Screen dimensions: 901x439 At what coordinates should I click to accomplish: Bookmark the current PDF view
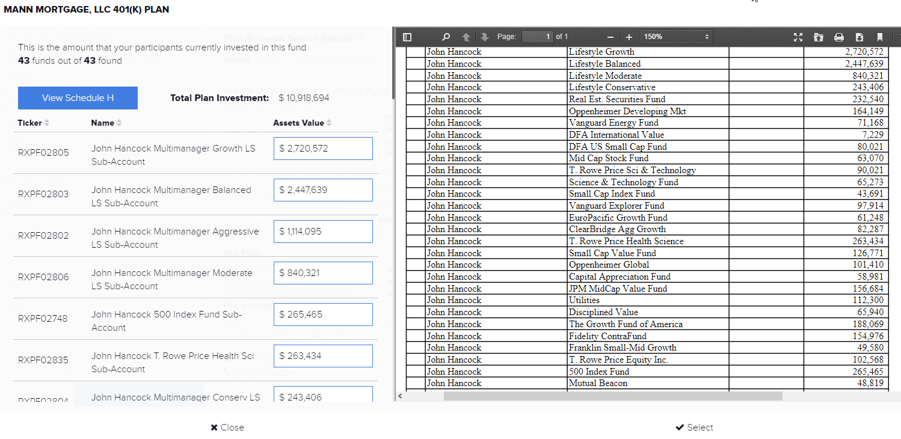pyautogui.click(x=879, y=37)
